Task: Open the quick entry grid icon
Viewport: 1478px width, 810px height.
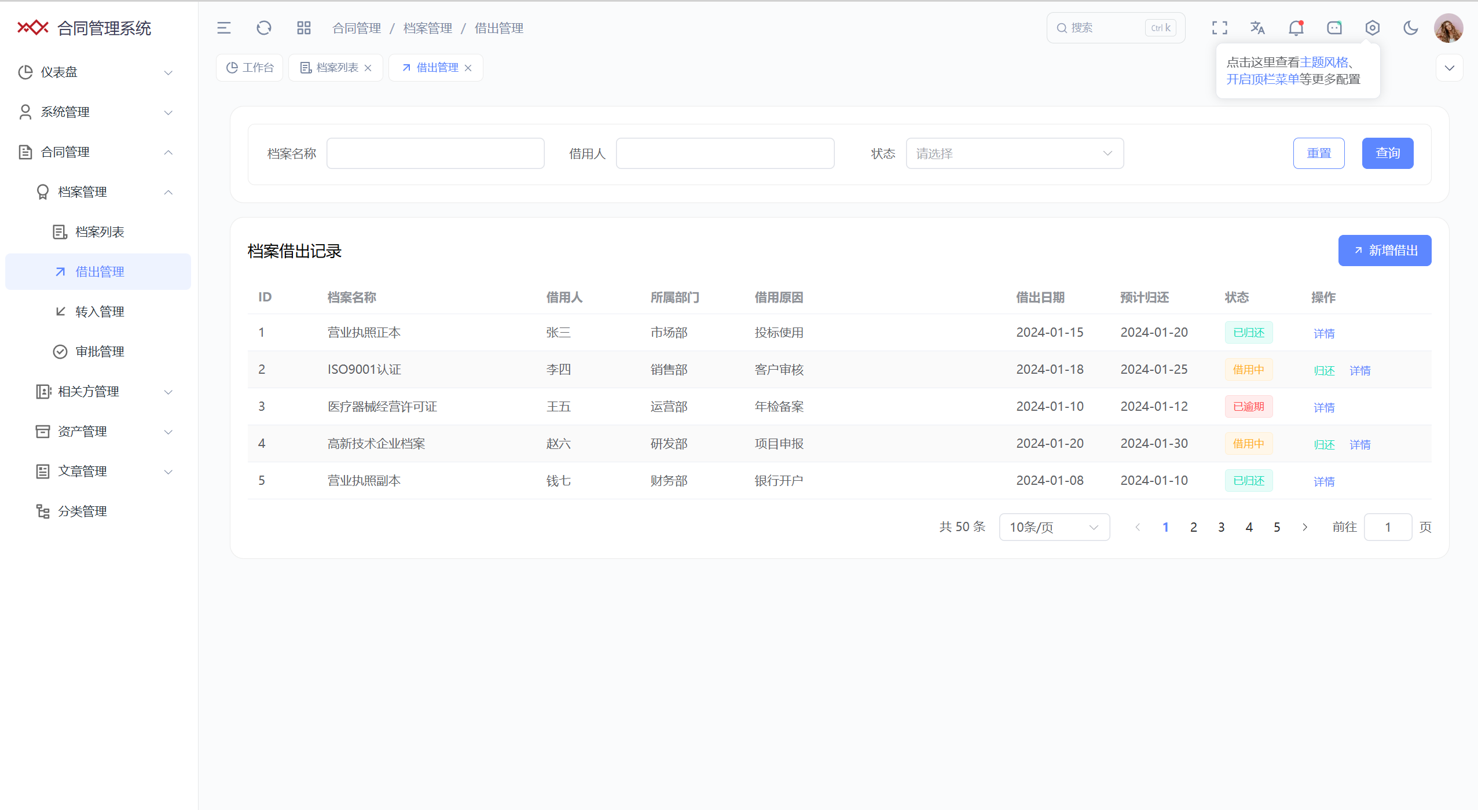Action: pyautogui.click(x=304, y=28)
